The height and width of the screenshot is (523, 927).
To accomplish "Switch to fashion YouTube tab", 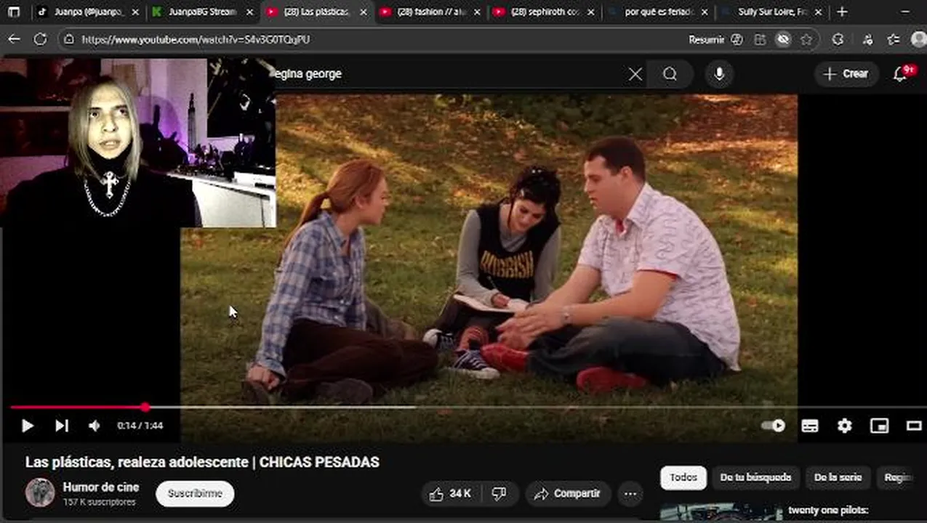I will coord(430,12).
